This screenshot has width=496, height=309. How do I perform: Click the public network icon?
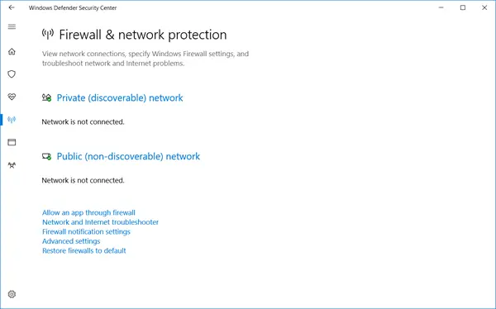click(47, 156)
